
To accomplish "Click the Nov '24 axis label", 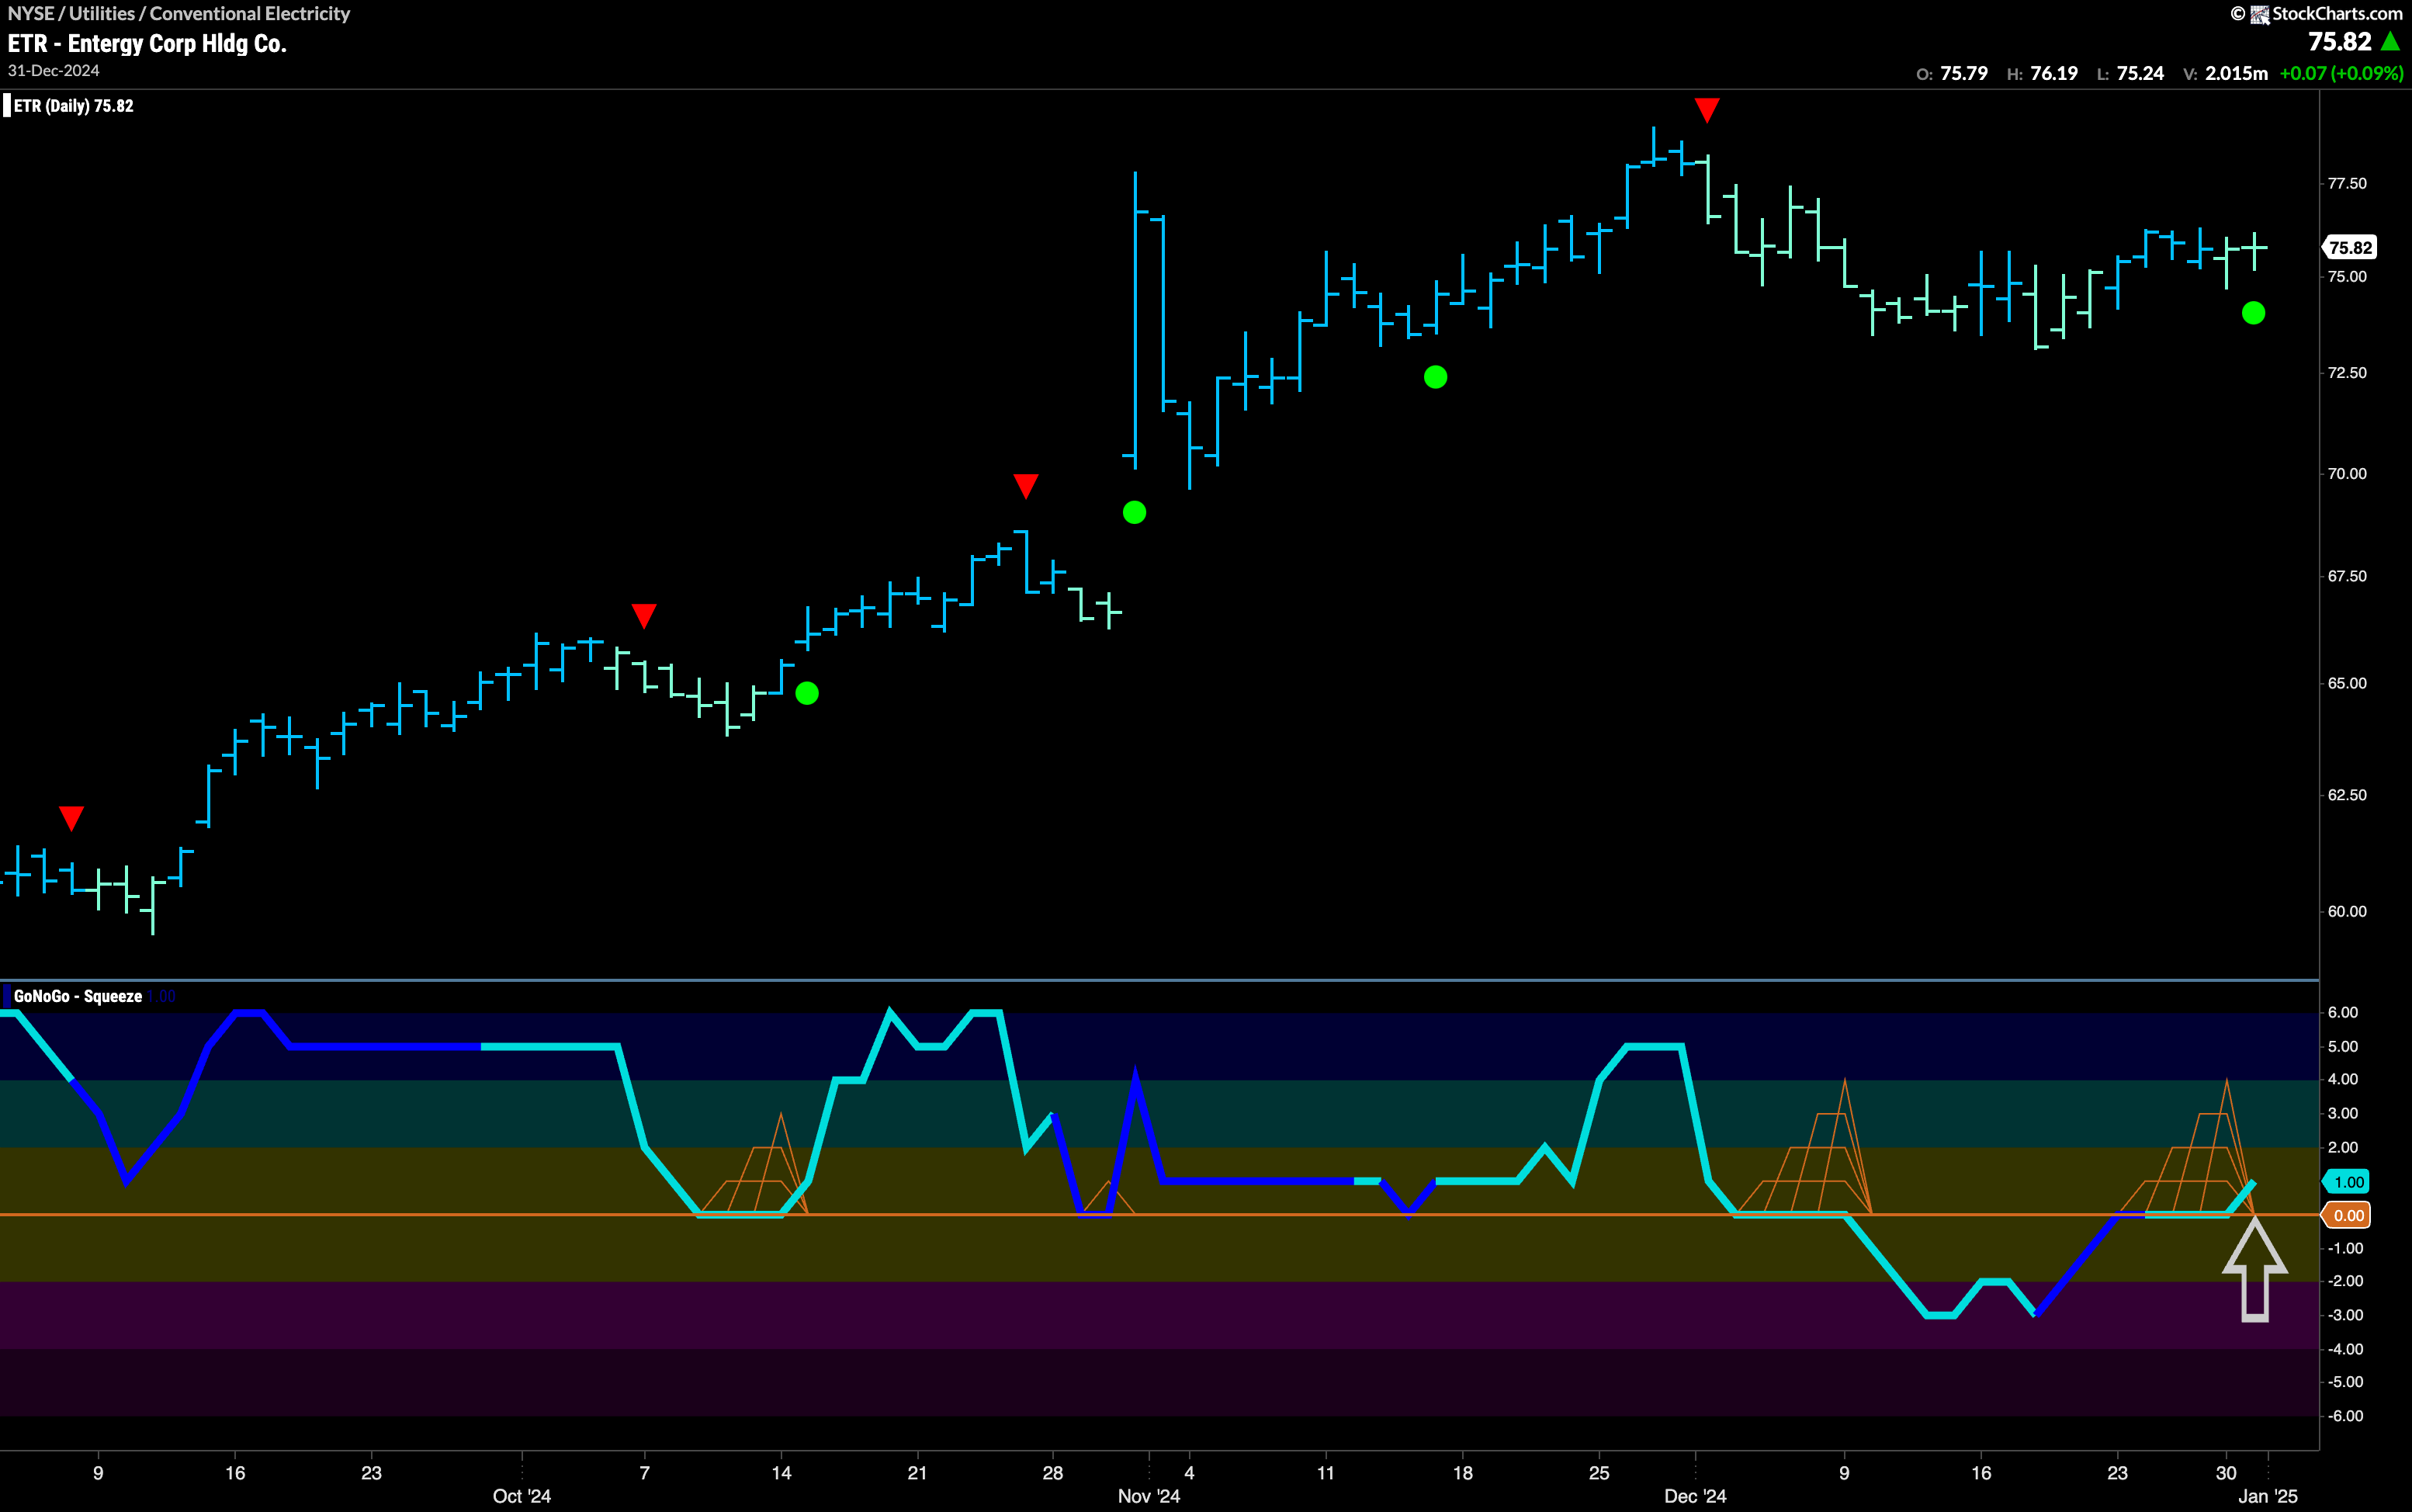I will (x=1149, y=1496).
